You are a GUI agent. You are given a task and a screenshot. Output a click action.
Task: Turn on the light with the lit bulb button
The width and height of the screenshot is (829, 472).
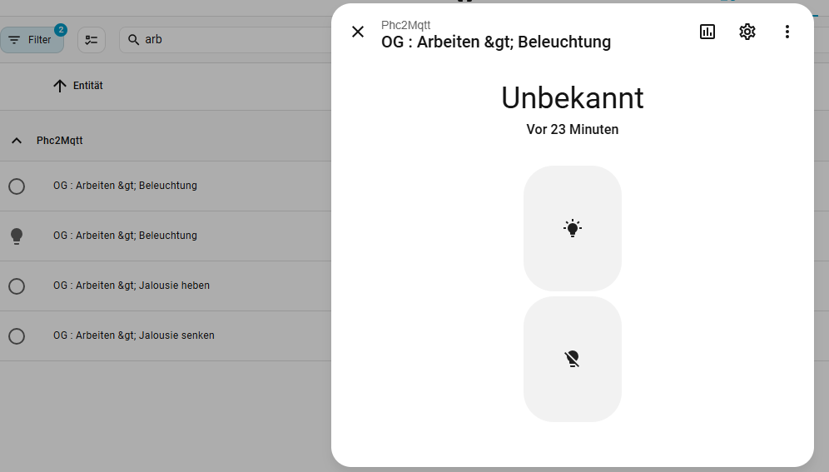pos(573,228)
